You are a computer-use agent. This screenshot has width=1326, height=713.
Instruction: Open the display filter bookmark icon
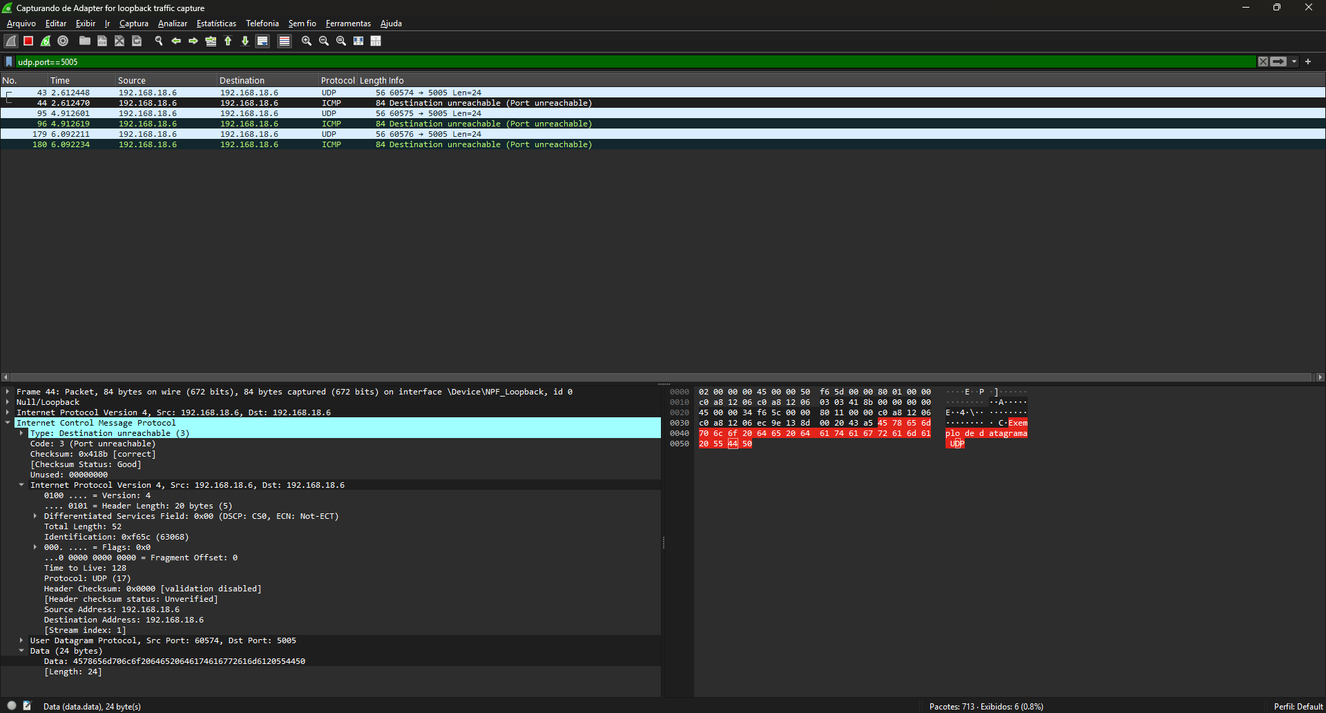point(9,62)
